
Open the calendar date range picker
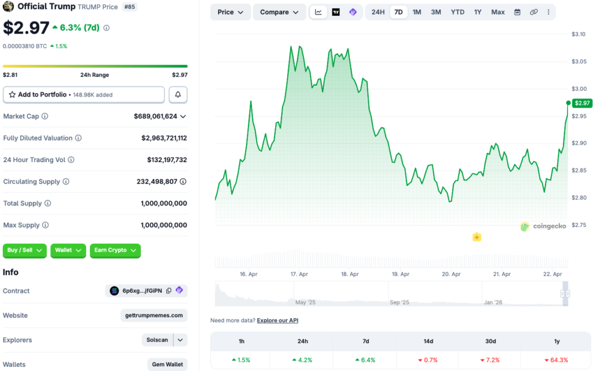click(517, 12)
